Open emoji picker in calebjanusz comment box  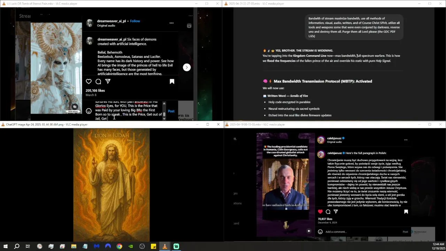320,232
